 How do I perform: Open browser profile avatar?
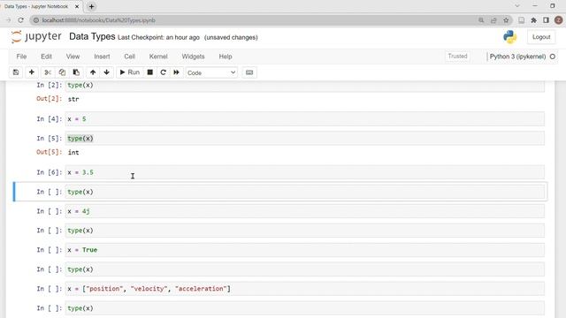558,20
